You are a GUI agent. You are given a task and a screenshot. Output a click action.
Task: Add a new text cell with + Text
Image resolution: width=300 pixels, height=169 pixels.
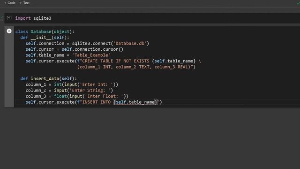coord(24,3)
